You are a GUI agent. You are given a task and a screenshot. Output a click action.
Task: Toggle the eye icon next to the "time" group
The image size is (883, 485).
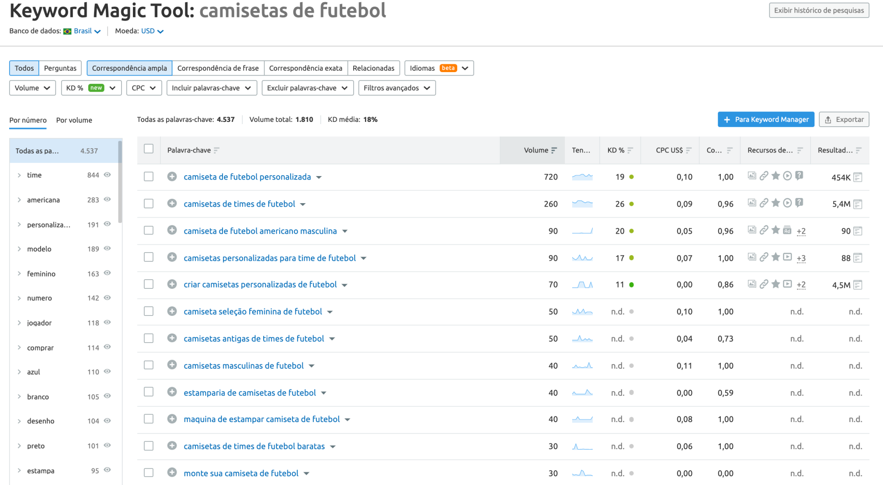pyautogui.click(x=107, y=175)
